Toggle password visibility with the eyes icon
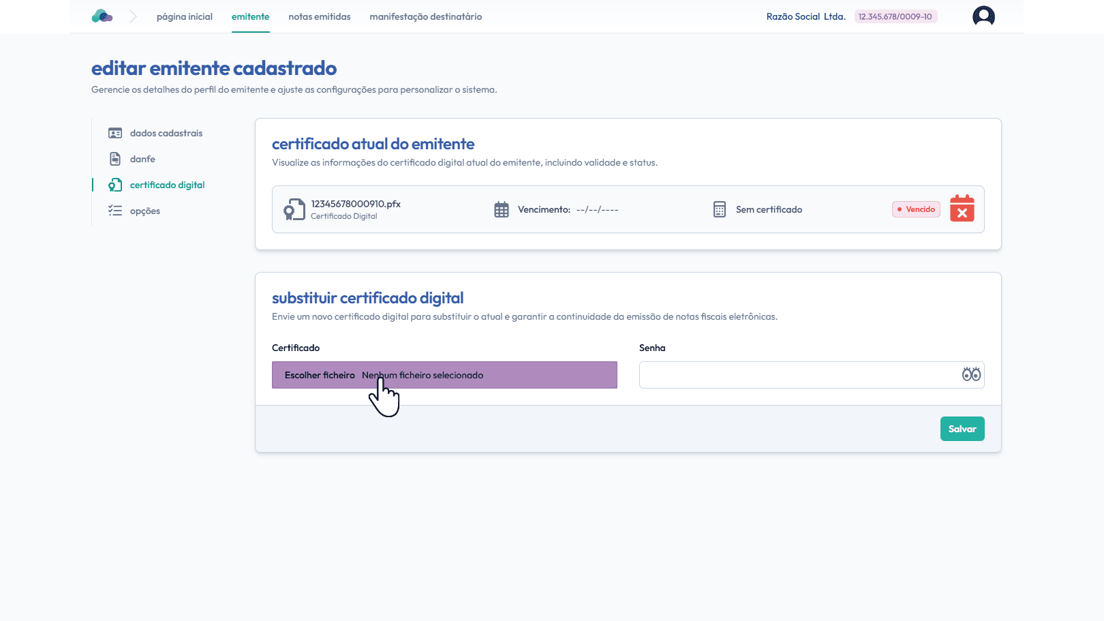 pos(970,374)
